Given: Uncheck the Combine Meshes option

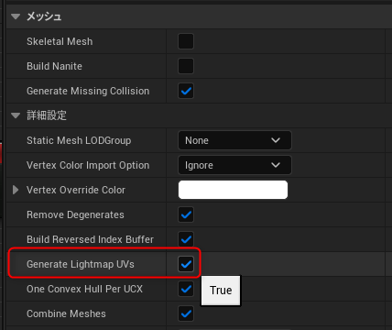Looking at the screenshot, I should [186, 313].
